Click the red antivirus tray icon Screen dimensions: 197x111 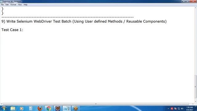tap(172, 109)
